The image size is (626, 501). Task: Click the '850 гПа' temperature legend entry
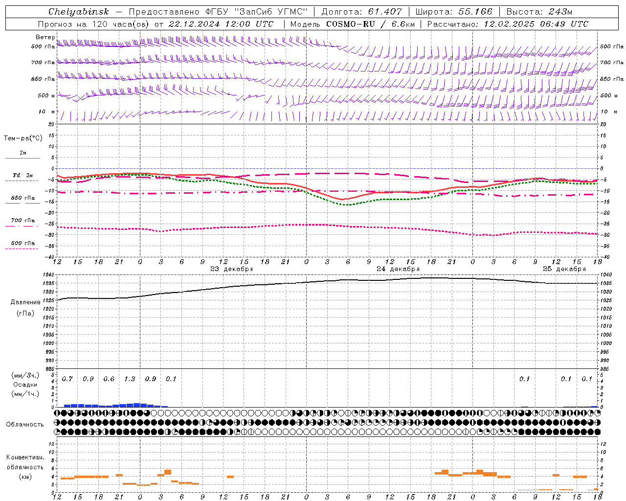click(x=23, y=198)
